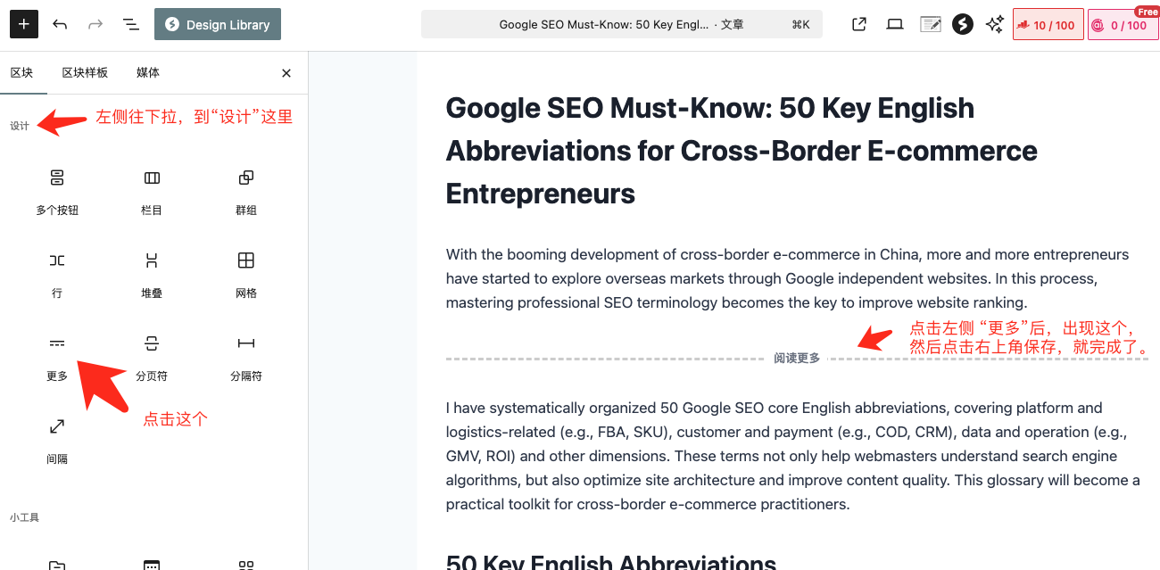
Task: Click the AI sparkle icon in toolbar
Action: coord(995,24)
